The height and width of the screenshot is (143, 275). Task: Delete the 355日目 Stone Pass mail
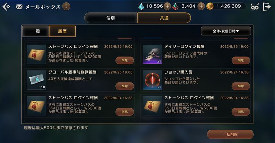point(125,60)
